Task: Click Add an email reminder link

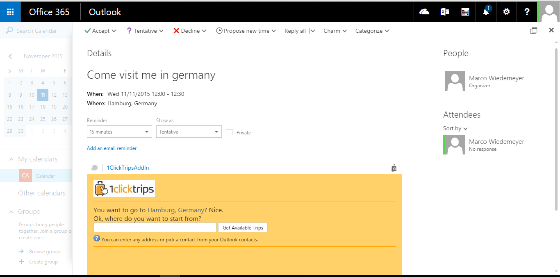Action: 112,148
